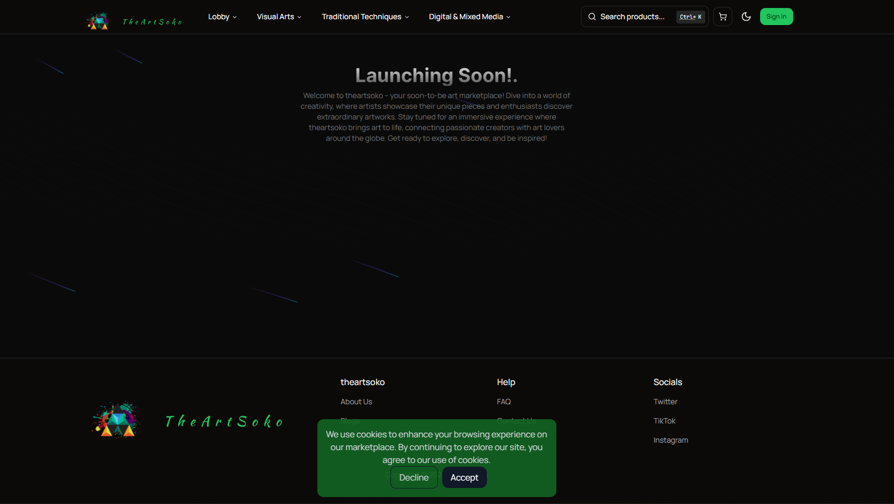The width and height of the screenshot is (894, 504).
Task: Expand the Visual Arts dropdown
Action: [278, 17]
